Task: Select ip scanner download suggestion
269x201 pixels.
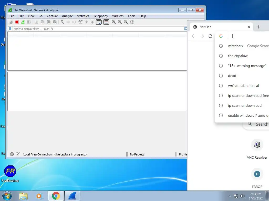Action: click(242, 105)
